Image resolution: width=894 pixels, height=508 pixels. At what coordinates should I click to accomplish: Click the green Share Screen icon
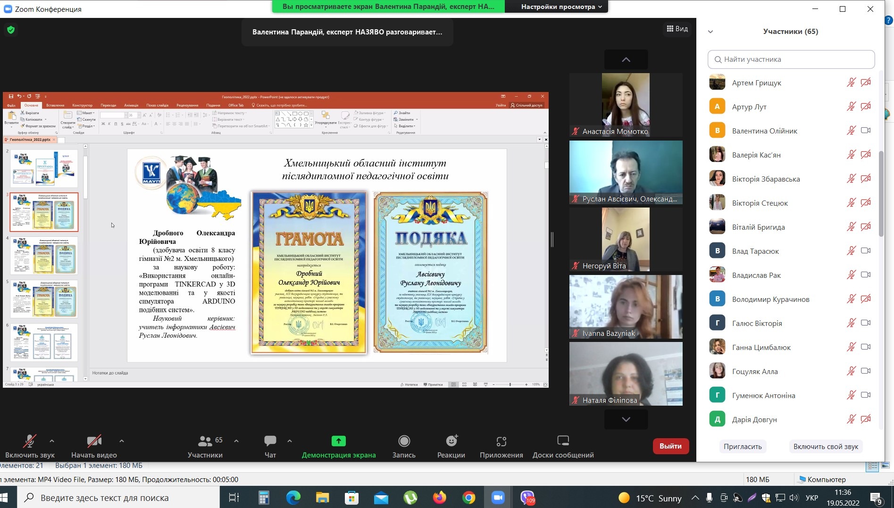[x=338, y=441]
